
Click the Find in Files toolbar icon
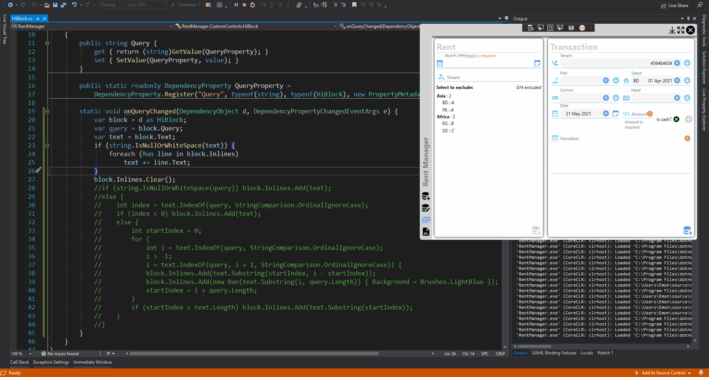tap(208, 5)
